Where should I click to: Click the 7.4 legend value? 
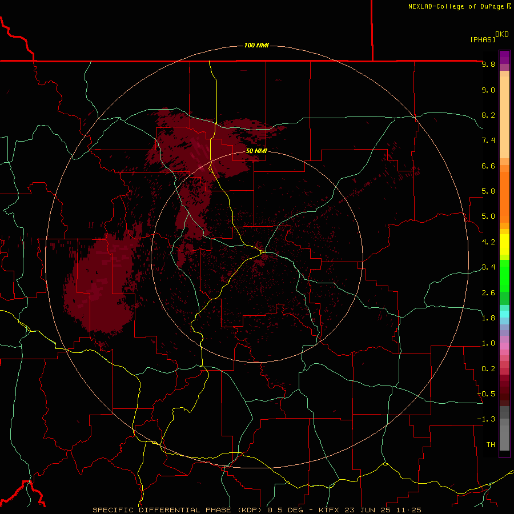(x=488, y=140)
